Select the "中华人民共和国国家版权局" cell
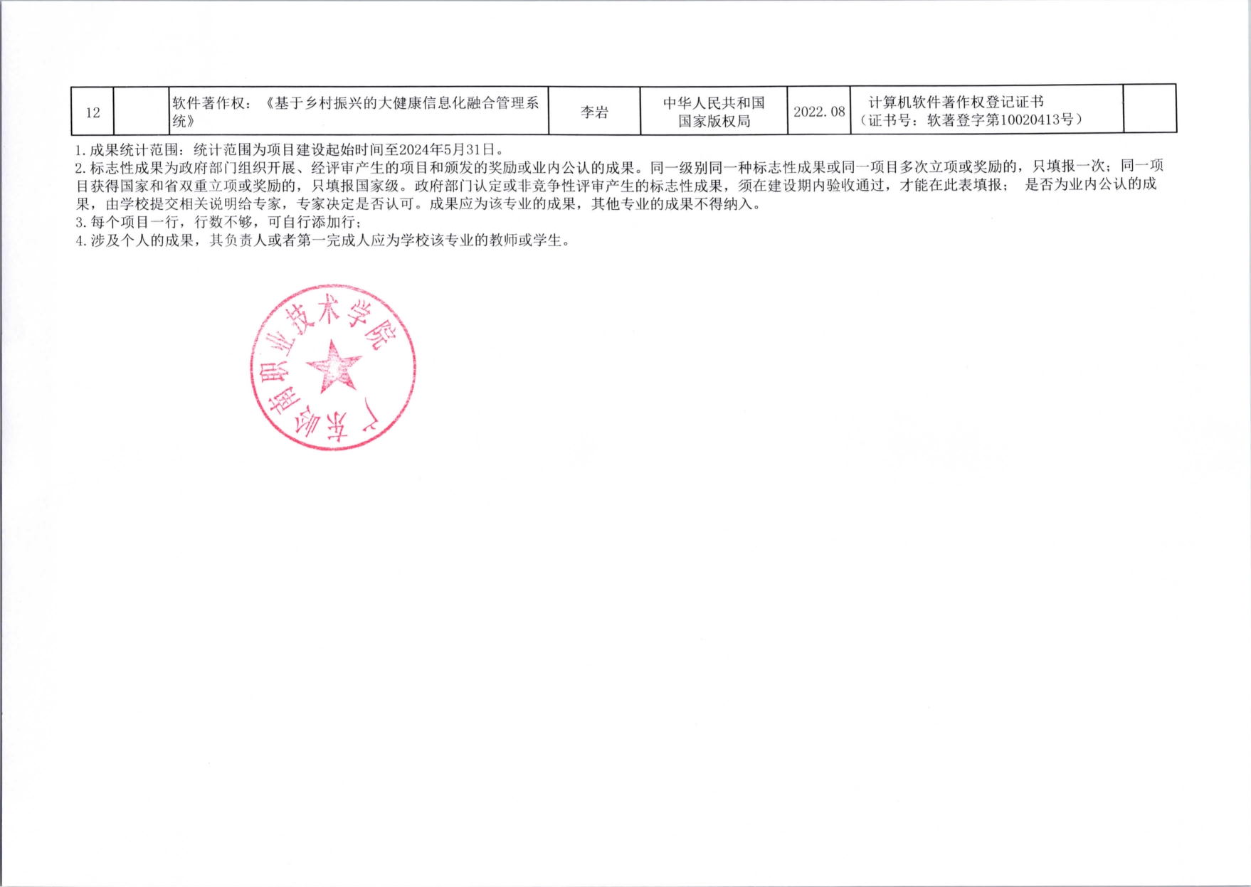1251x887 pixels. (x=714, y=112)
